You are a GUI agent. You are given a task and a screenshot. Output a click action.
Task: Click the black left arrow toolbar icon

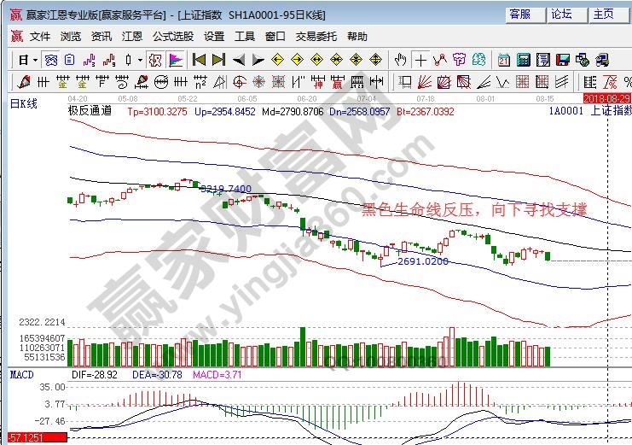239,60
